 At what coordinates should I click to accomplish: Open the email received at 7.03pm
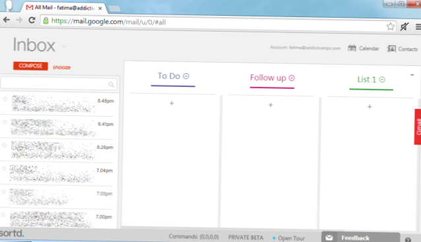point(56,197)
